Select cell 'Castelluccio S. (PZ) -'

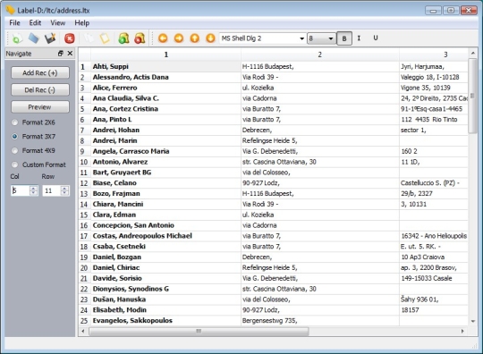click(434, 183)
